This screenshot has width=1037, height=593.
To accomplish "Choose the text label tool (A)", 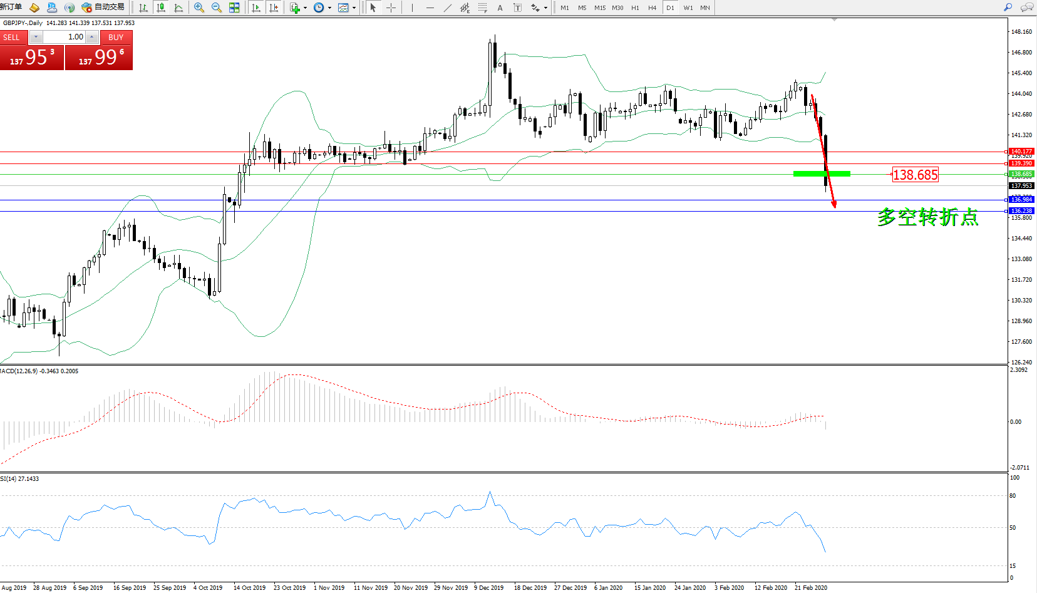I will tap(500, 8).
